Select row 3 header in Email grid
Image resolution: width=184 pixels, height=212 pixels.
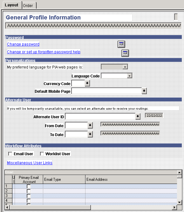(x=8, y=196)
